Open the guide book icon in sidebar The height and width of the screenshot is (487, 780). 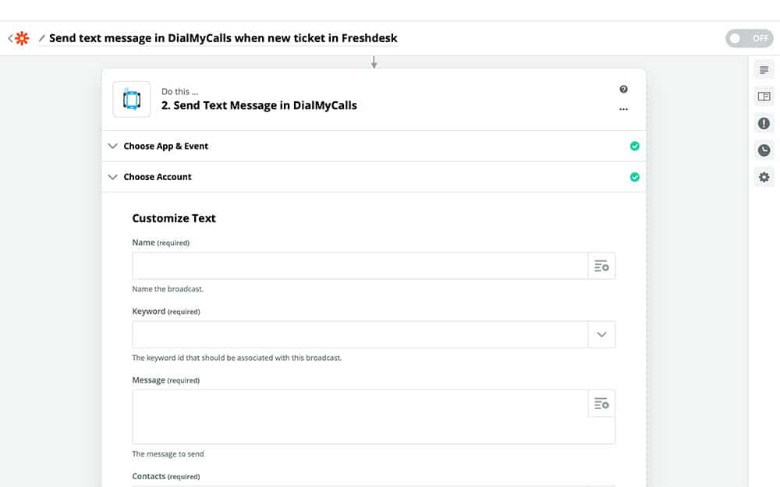coord(764,97)
